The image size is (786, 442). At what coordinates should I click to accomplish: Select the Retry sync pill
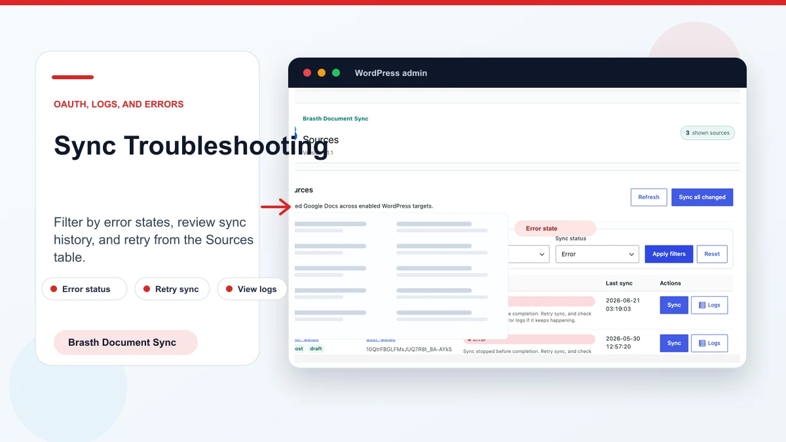coord(172,289)
